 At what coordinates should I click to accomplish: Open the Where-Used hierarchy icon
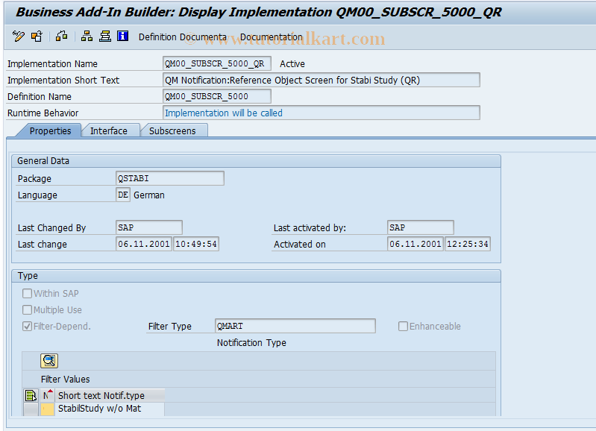click(87, 37)
